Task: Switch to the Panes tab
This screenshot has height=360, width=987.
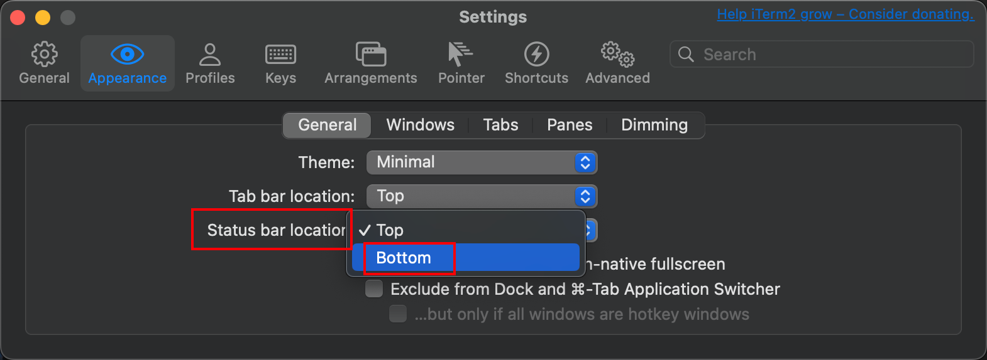Action: [570, 125]
